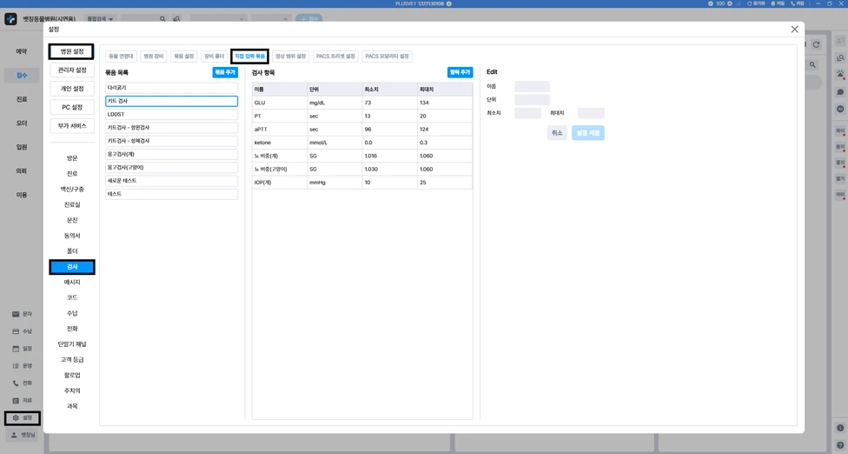Viewport: 848px width, 454px height.
Task: Switch to the 묶음 설정 tab
Action: pyautogui.click(x=184, y=57)
